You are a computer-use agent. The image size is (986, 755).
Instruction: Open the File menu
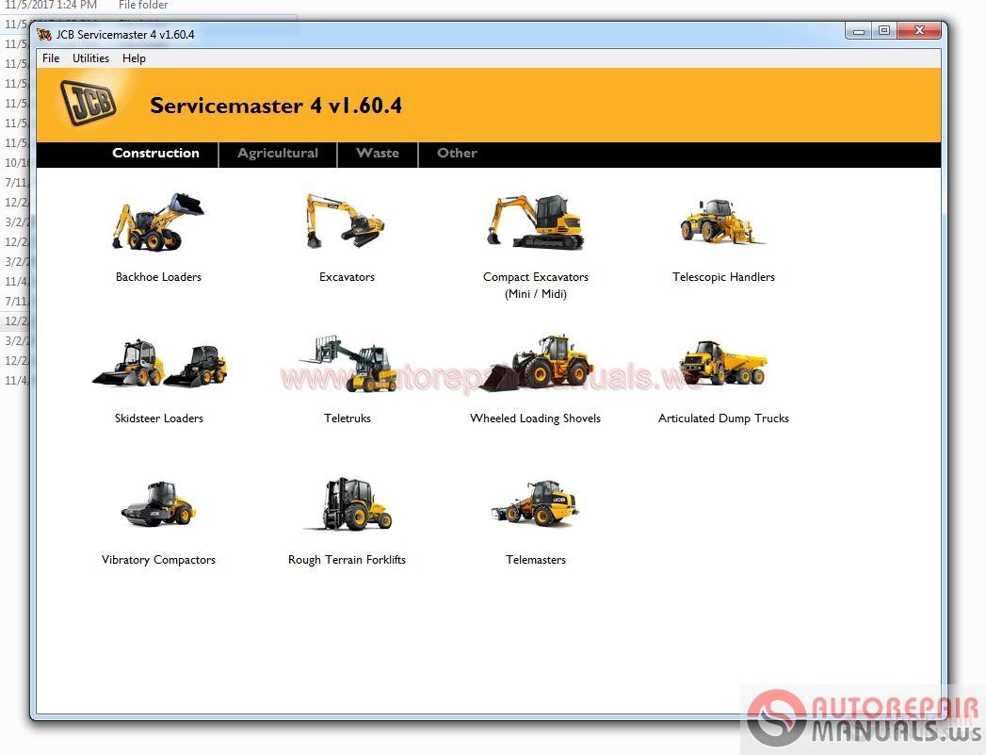(51, 58)
